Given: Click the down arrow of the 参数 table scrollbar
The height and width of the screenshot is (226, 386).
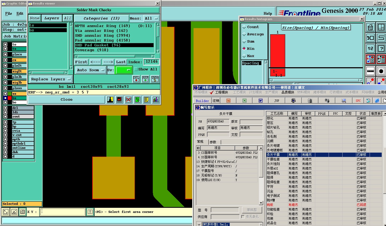Looking at the screenshot, I should coord(261,203).
